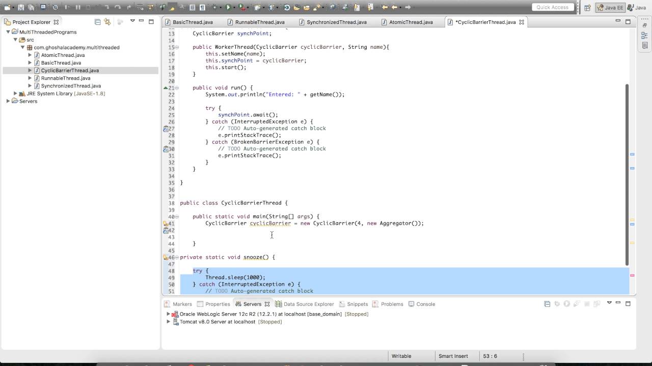
Task: Expand Tomcat v8.0 Server entry
Action: click(168, 322)
